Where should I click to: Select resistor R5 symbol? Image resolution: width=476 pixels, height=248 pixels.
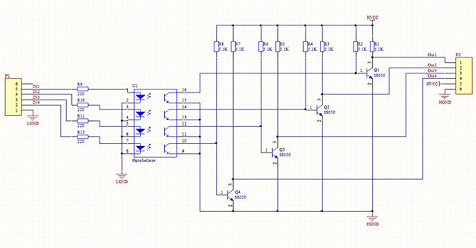[x=277, y=47]
